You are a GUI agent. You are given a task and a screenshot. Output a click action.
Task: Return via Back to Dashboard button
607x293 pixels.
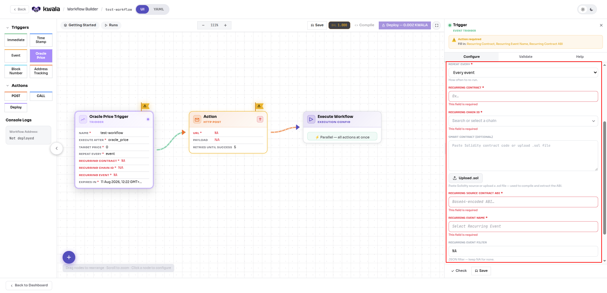(29, 285)
